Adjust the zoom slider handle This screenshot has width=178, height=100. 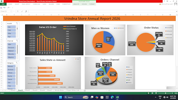166,93
